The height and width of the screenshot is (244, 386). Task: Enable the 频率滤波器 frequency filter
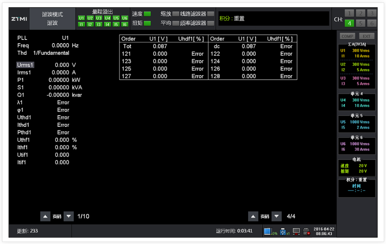click(211, 23)
